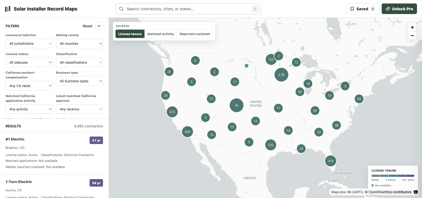
Task: Click the unclustered single contractor dot
Action: click(246, 66)
